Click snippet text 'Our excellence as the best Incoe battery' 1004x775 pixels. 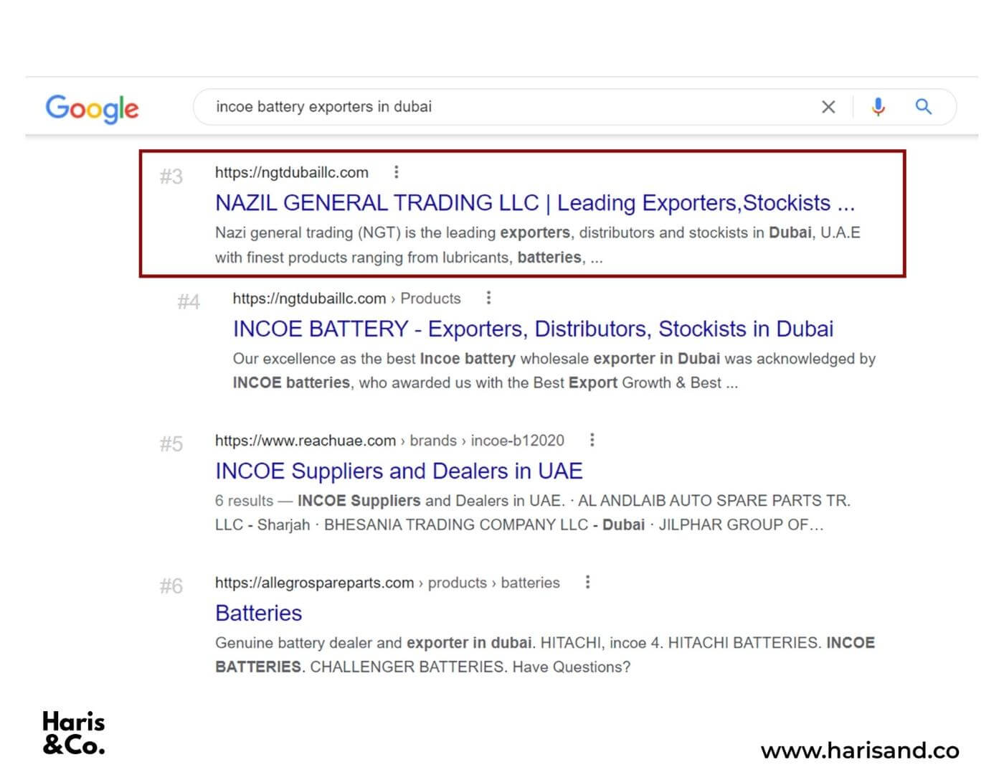(x=554, y=370)
